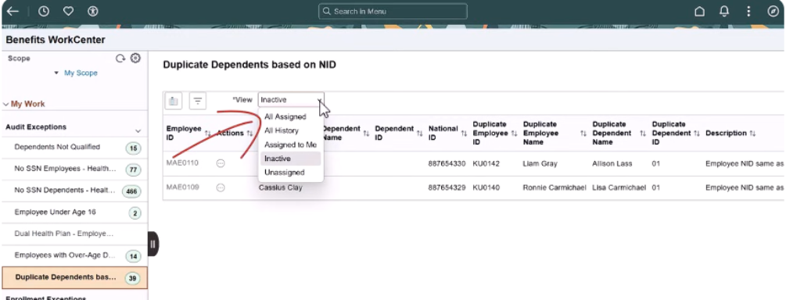Open the three-dot actions menu in header
786x300 pixels.
tap(748, 11)
